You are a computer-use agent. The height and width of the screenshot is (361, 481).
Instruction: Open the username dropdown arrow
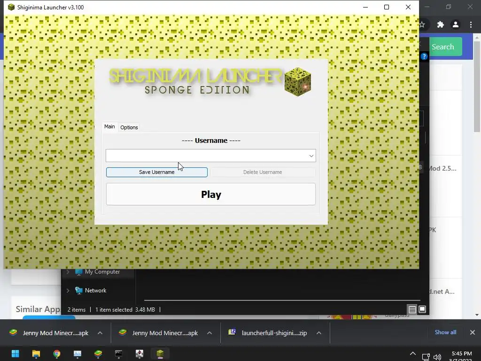pos(311,156)
